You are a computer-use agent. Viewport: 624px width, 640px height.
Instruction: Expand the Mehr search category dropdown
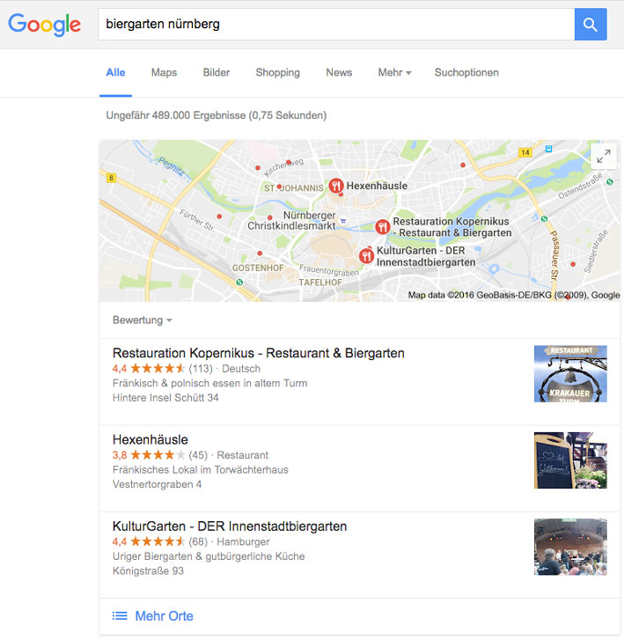click(x=394, y=73)
